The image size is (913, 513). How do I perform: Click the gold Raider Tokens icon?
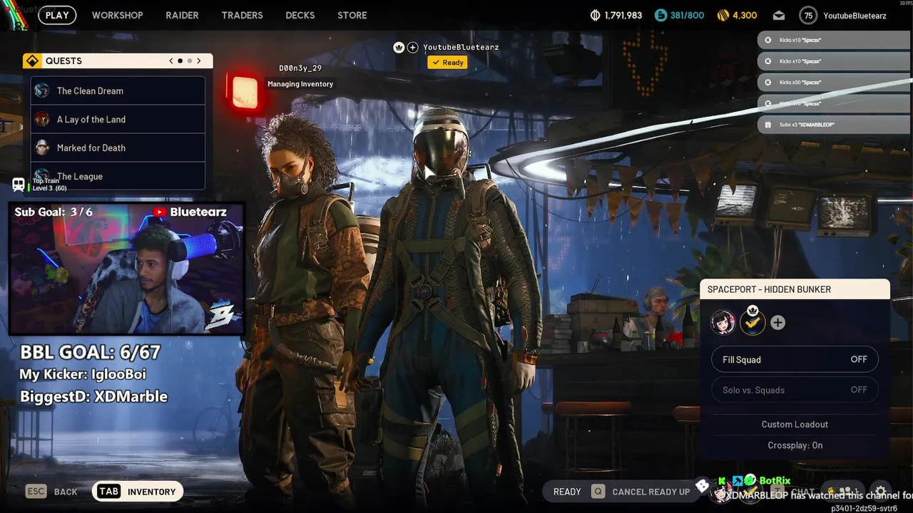coord(723,15)
